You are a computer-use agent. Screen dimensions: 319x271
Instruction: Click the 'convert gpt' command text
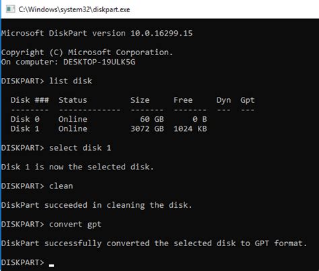point(75,225)
